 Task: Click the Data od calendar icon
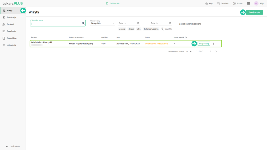138,23
